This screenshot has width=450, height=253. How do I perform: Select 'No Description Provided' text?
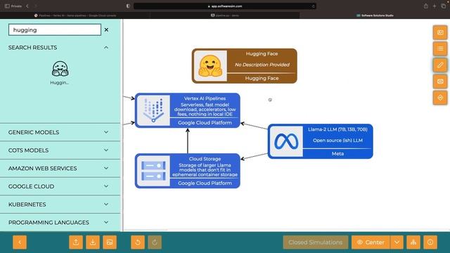(262, 65)
